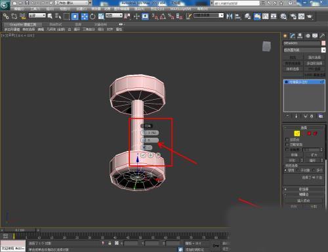
Task: Switch to the 对象绘制 ribbon tab
Action: coord(100,24)
